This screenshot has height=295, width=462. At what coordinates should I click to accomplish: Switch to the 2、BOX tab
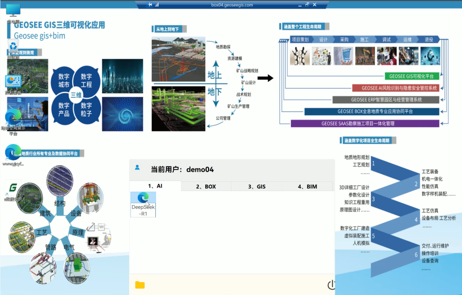(x=206, y=187)
